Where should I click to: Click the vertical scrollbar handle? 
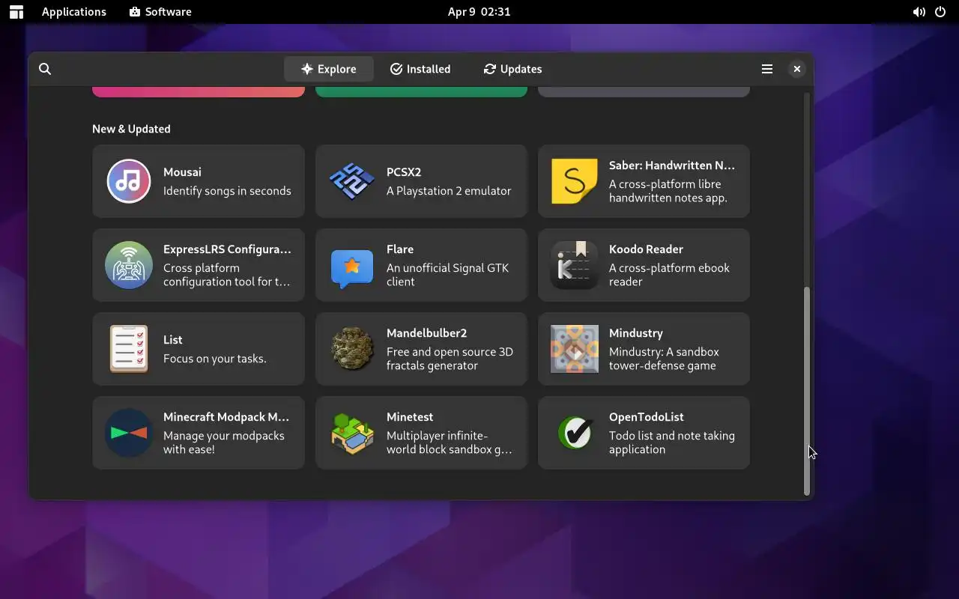(x=807, y=391)
